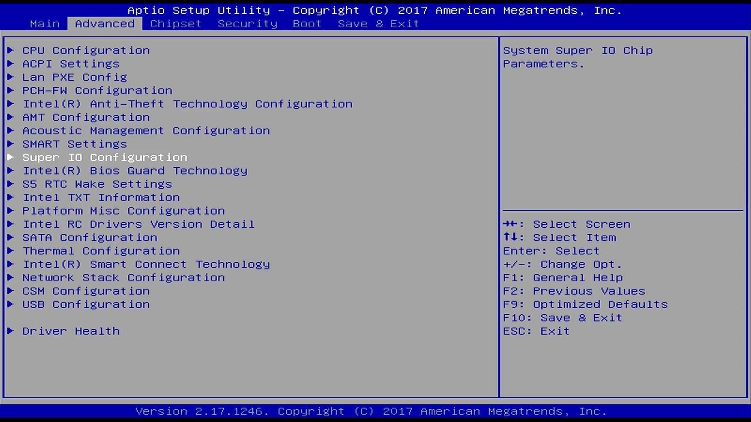This screenshot has height=422, width=751.
Task: Select S5 RTC Wake Settings
Action: click(x=97, y=184)
